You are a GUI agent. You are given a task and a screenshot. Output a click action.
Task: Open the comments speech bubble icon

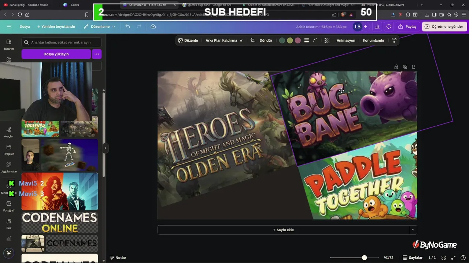point(389,27)
